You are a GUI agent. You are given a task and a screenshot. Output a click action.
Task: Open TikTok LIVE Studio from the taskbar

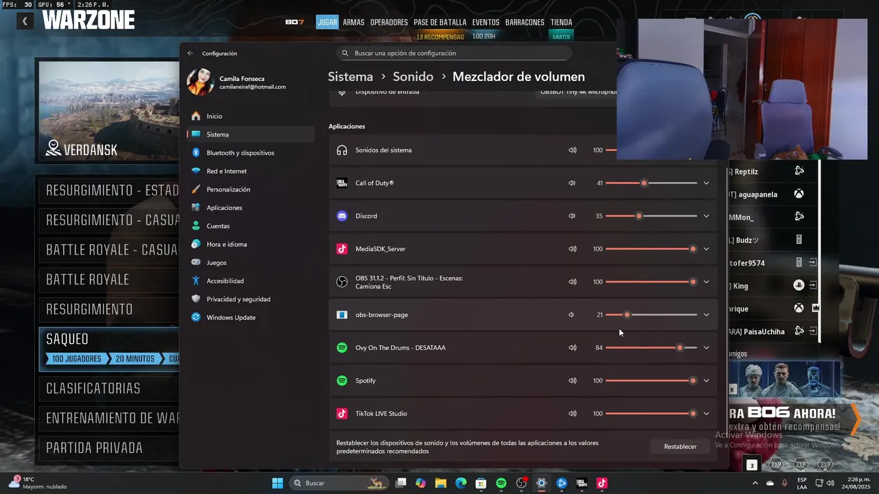(x=602, y=483)
